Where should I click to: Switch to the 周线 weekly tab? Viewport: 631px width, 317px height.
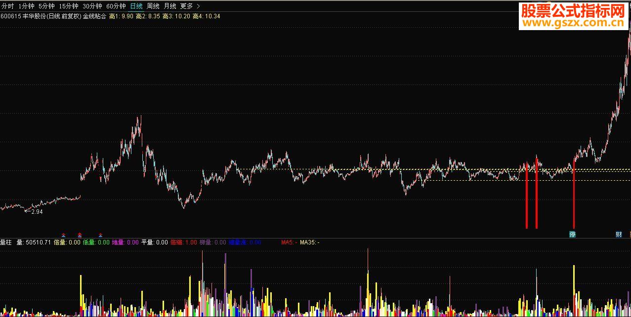tap(153, 6)
